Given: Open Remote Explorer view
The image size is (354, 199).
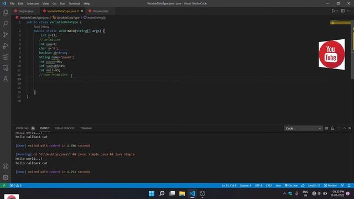Looking at the screenshot, I should (6, 67).
